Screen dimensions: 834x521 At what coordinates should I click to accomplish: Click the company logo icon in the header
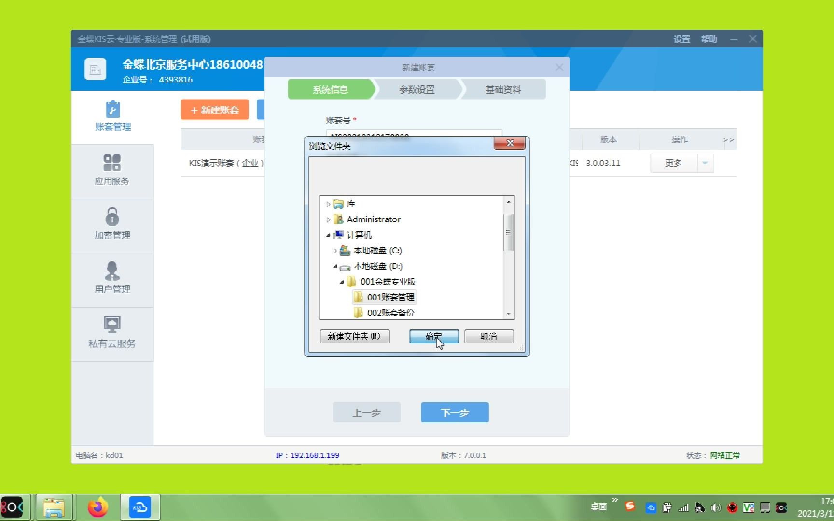(x=95, y=69)
